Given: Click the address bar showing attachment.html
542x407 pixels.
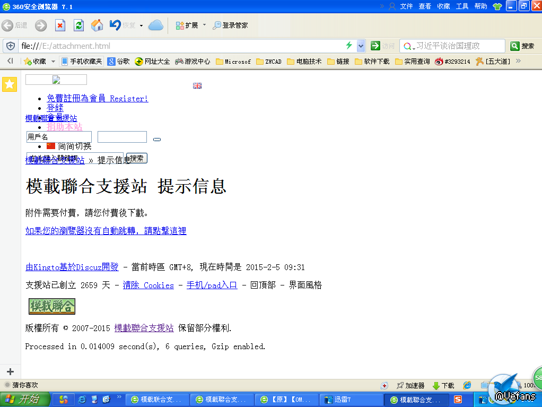Looking at the screenshot, I should pyautogui.click(x=181, y=46).
